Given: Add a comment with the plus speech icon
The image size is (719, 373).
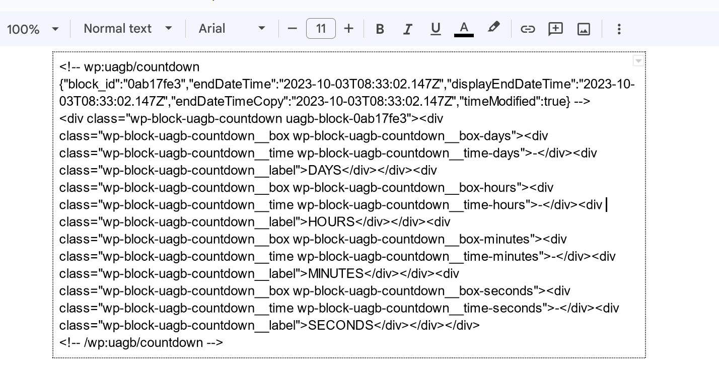Looking at the screenshot, I should point(555,29).
